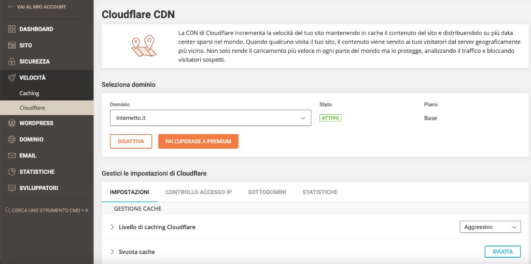The width and height of the screenshot is (531, 264).
Task: Click the WordPress logo icon
Action: coord(12,123)
